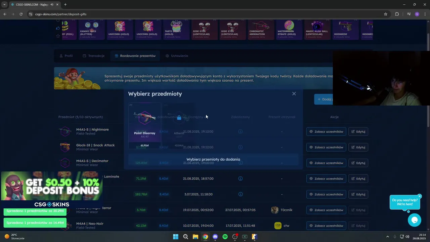
Task: Bookmark this page with the star icon
Action: (x=386, y=14)
